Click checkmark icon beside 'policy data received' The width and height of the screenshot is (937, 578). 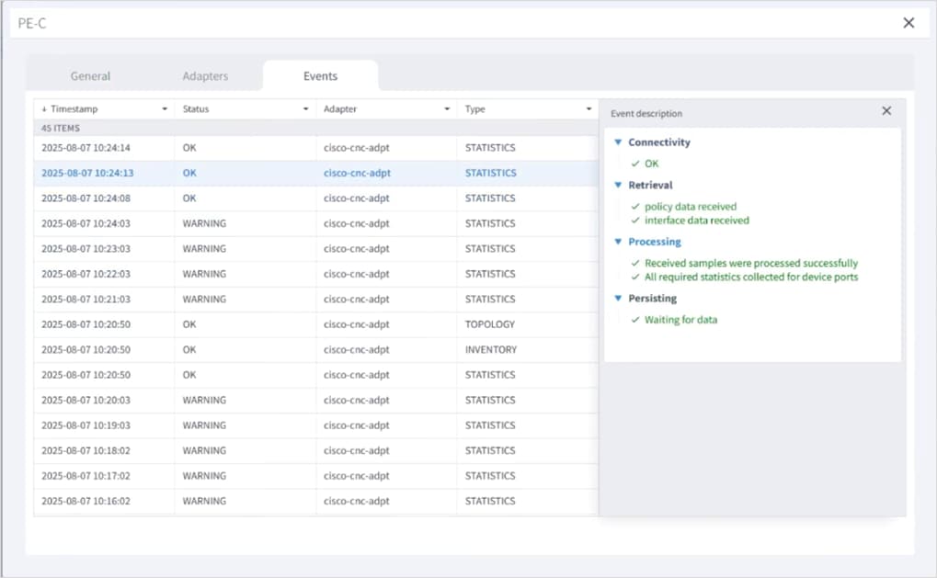click(635, 206)
